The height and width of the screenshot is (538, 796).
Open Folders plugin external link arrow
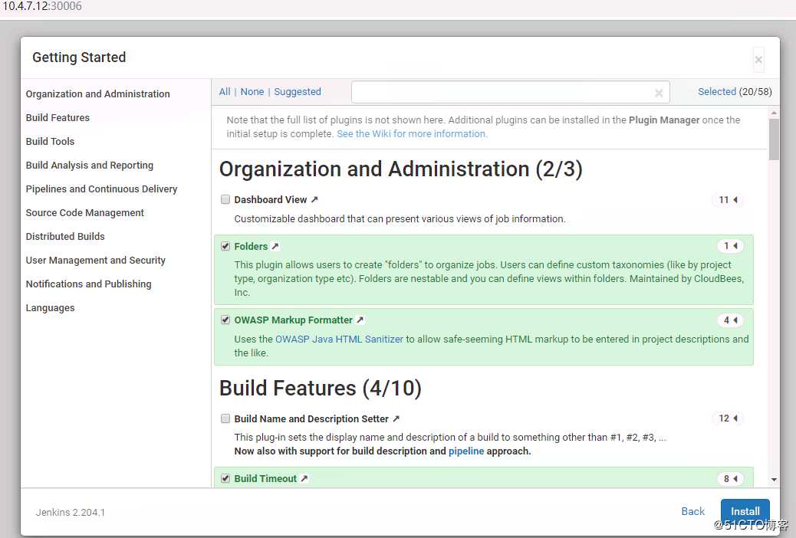pos(275,246)
